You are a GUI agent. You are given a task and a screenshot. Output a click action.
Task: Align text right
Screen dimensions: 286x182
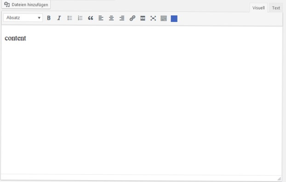[x=122, y=18]
